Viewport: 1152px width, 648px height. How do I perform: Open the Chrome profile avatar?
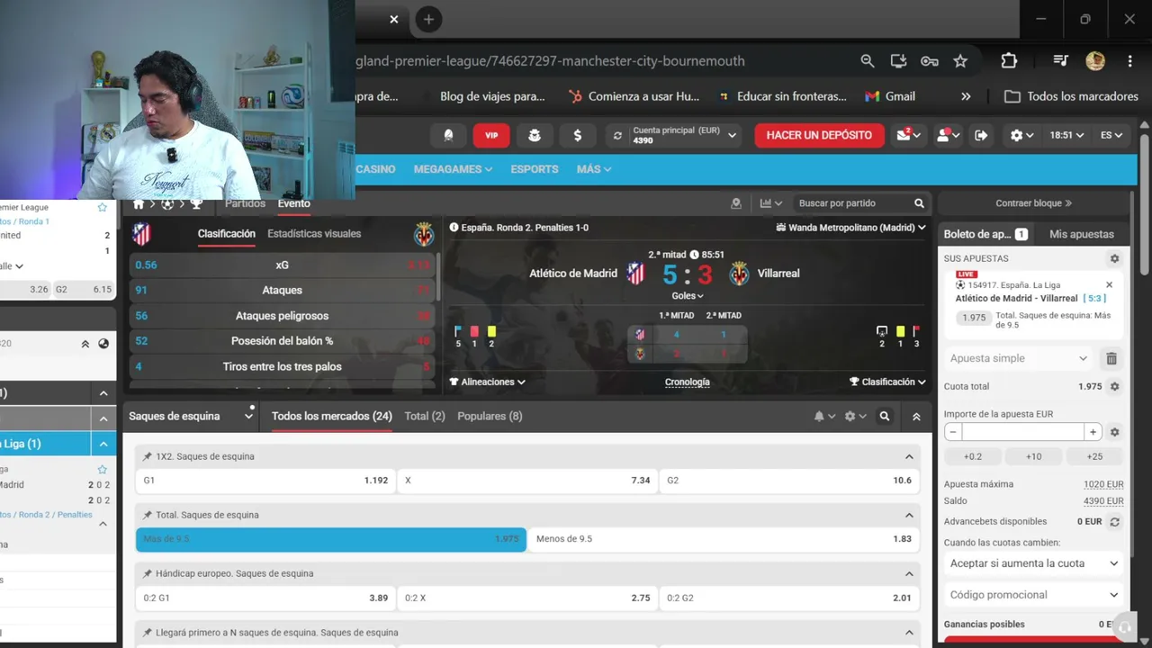click(x=1095, y=61)
